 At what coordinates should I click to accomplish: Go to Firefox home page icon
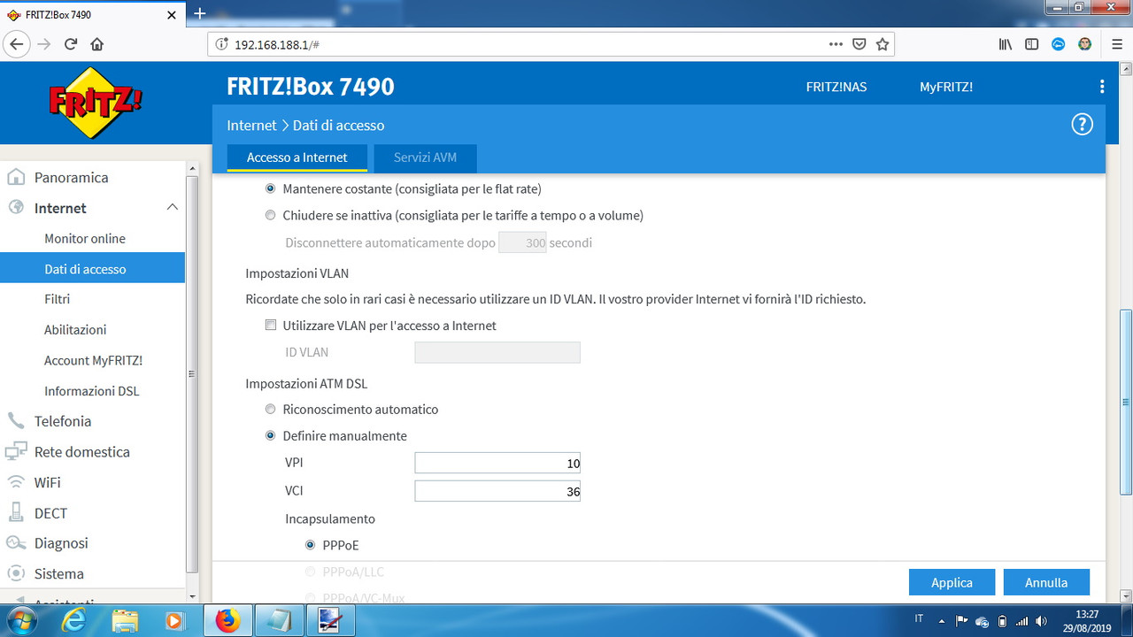tap(97, 44)
